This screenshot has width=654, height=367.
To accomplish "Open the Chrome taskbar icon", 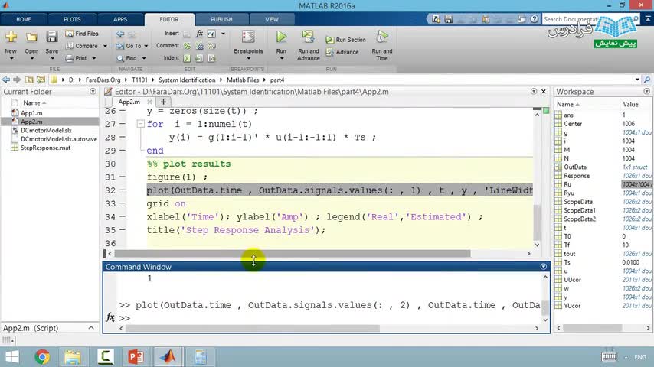I will [42, 357].
